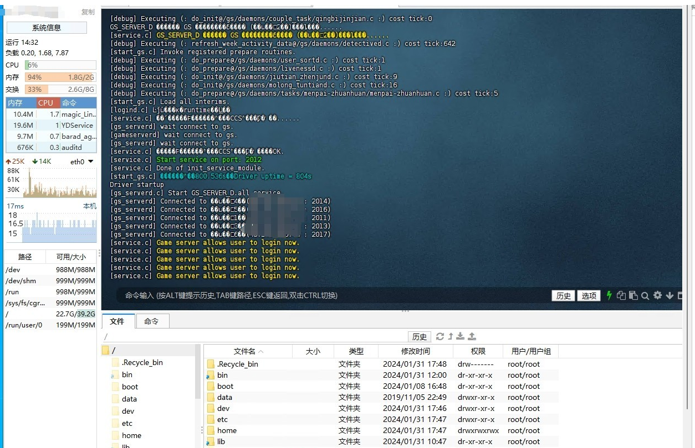The height and width of the screenshot is (448, 695).
Task: Select .Recycle_bin folder in directory tree
Action: coord(142,362)
